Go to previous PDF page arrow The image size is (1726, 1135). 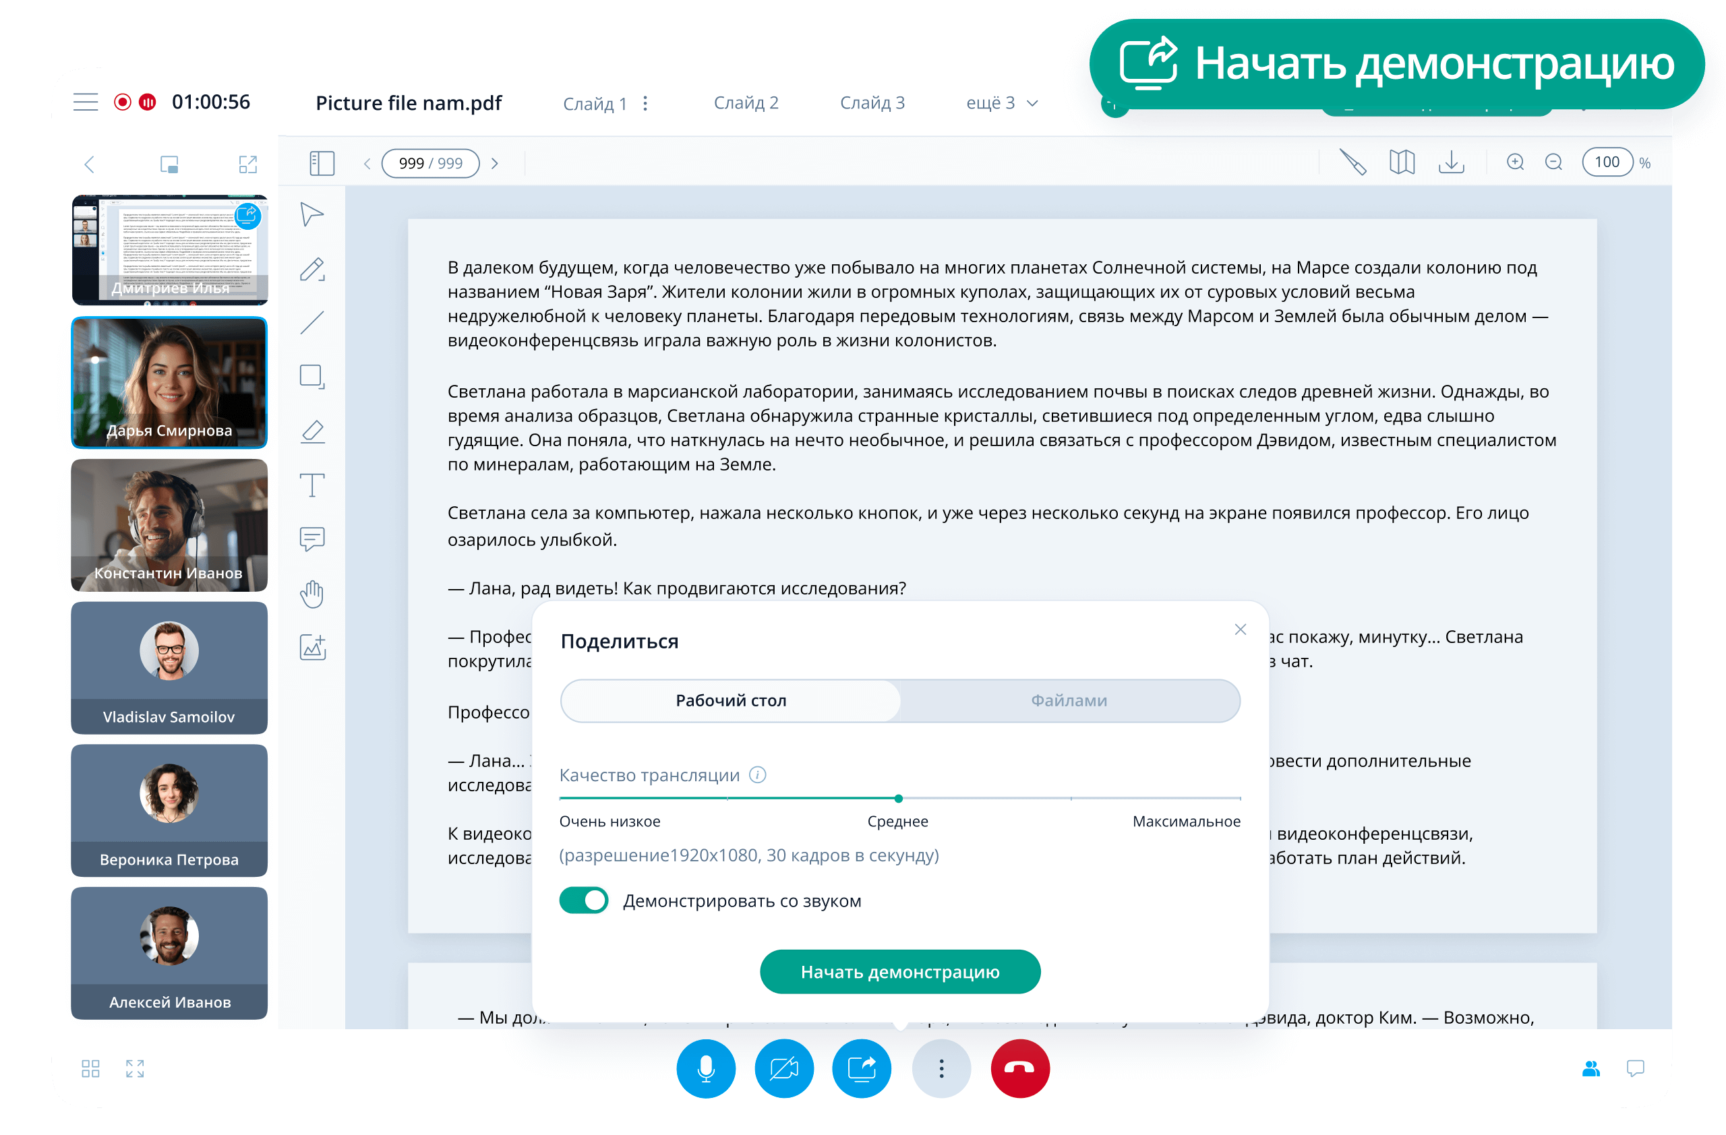coord(367,164)
